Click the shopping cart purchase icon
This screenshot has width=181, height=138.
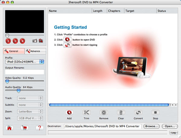pyautogui.click(x=24, y=128)
